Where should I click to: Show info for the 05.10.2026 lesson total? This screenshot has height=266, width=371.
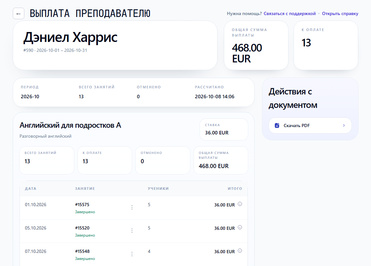240,227
